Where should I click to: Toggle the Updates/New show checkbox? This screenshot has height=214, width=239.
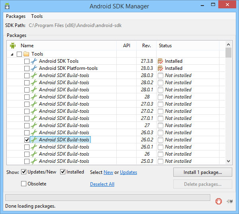coord(24,172)
